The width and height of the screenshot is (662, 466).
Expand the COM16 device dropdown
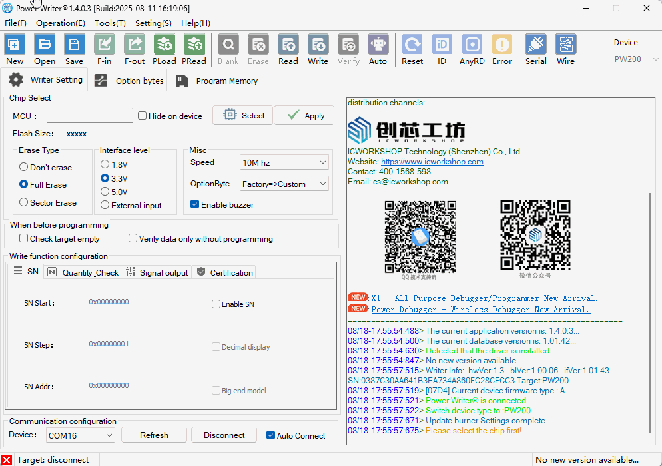80,435
